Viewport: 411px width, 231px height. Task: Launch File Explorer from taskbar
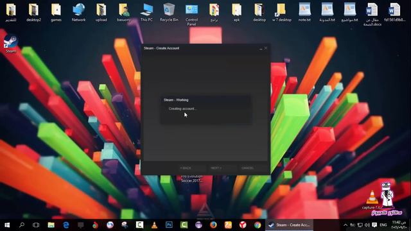(x=51, y=225)
